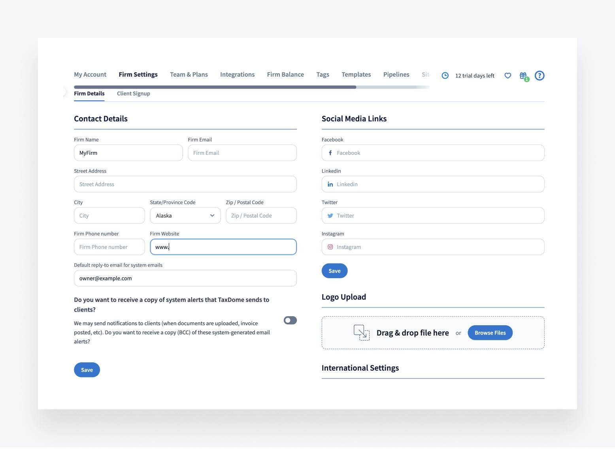The image size is (615, 452).
Task: Click the heart favorites icon
Action: tap(508, 75)
